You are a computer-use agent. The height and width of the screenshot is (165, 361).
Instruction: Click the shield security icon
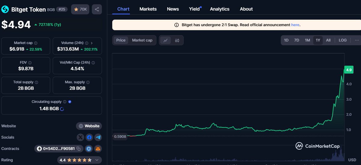[89, 148]
